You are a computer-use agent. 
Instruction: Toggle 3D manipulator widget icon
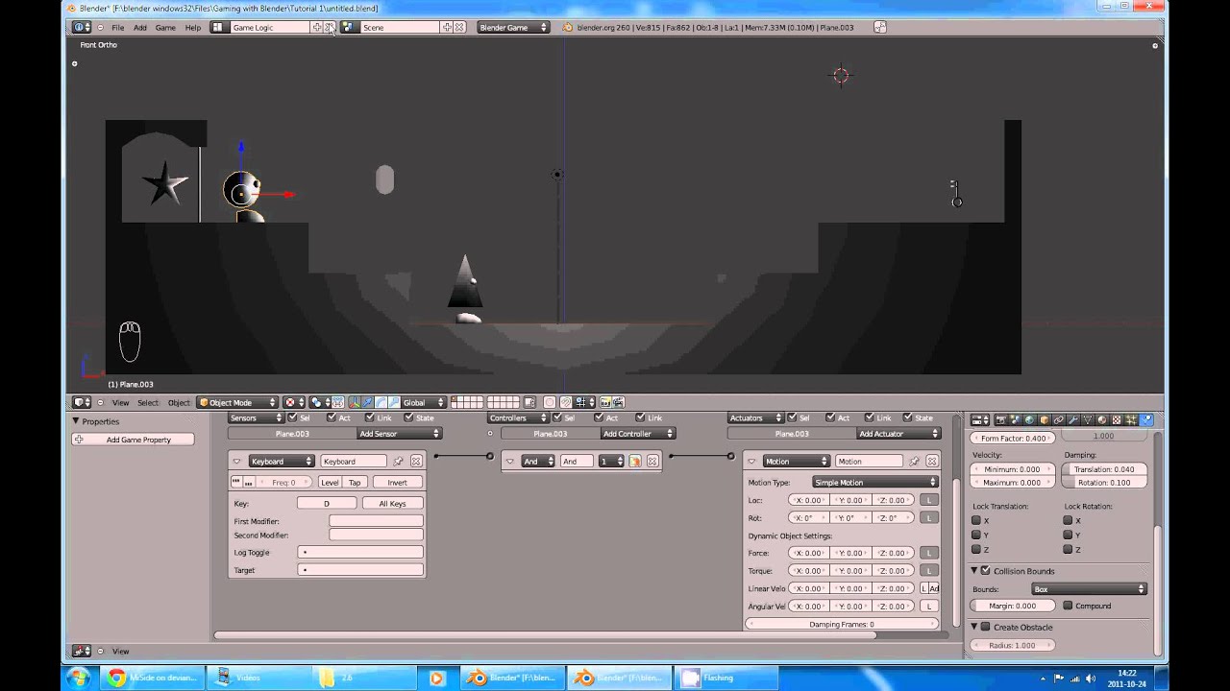pos(355,402)
